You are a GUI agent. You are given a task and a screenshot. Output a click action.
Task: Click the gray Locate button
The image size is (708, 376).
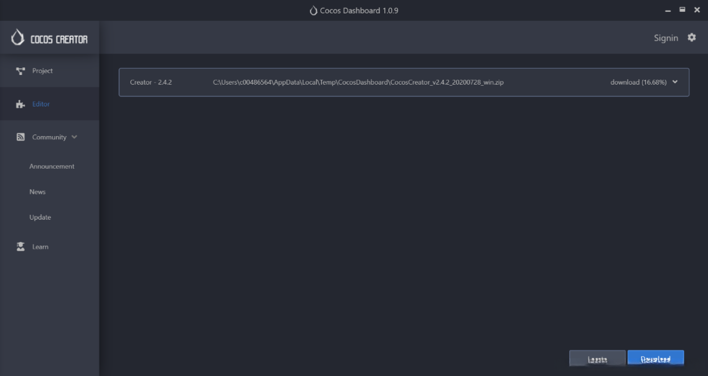[x=597, y=359]
